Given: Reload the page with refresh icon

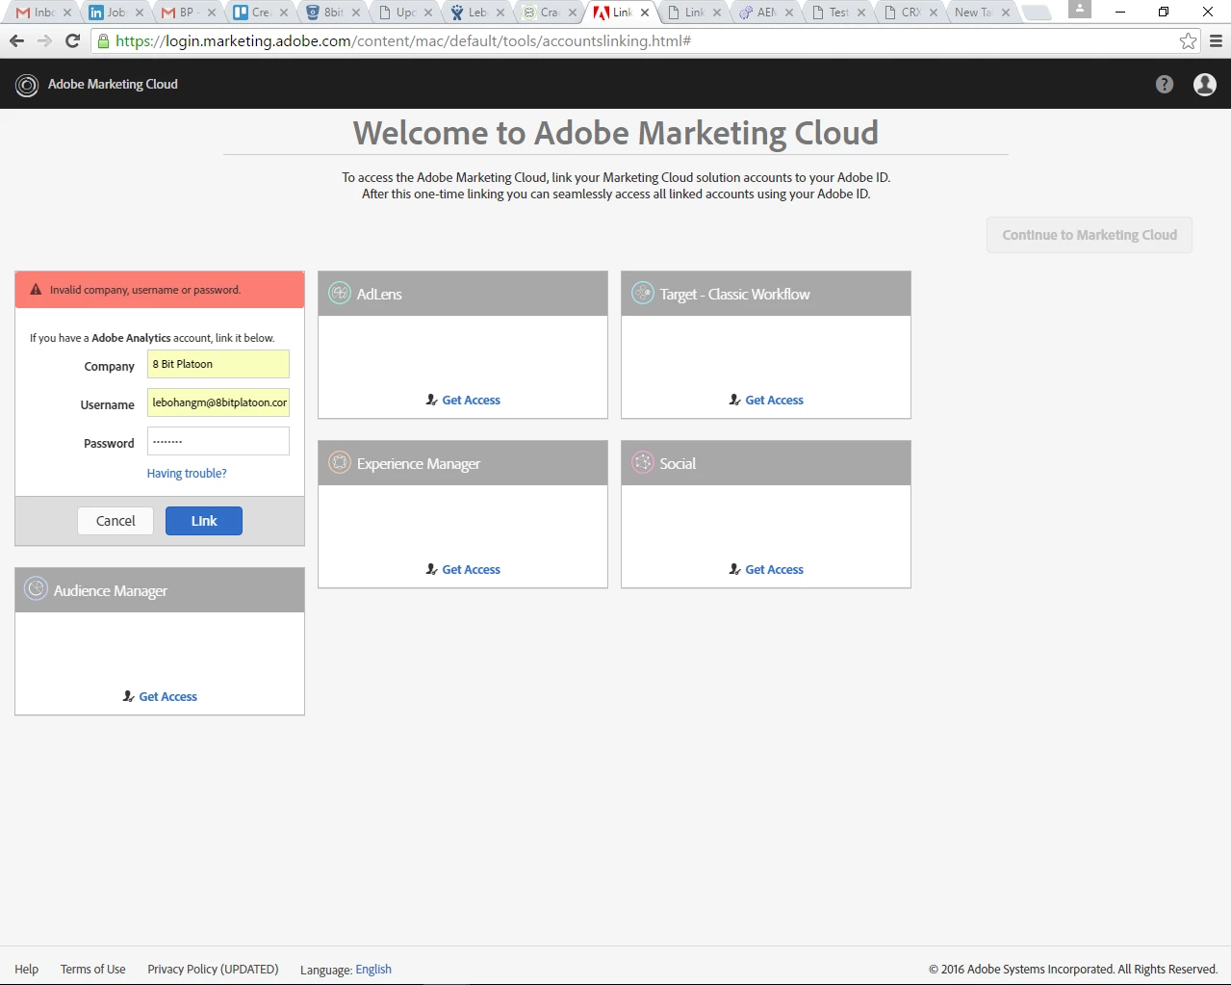Looking at the screenshot, I should 72,41.
